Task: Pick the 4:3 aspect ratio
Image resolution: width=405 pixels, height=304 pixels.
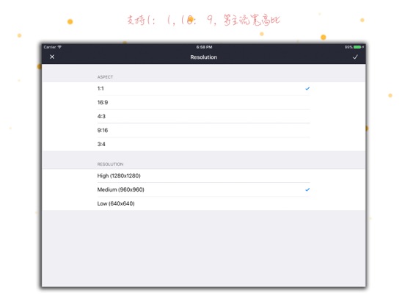Action: (x=203, y=116)
